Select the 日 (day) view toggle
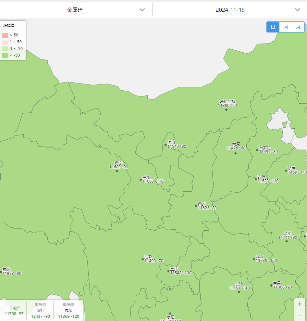 tap(273, 27)
